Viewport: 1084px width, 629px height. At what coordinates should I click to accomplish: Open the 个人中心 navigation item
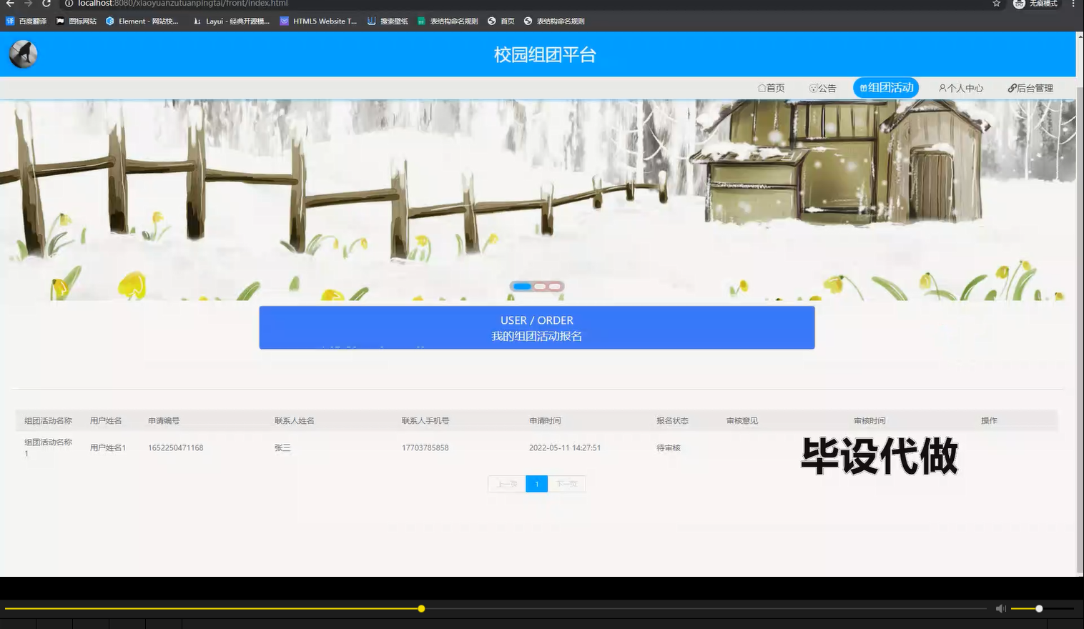pyautogui.click(x=961, y=88)
